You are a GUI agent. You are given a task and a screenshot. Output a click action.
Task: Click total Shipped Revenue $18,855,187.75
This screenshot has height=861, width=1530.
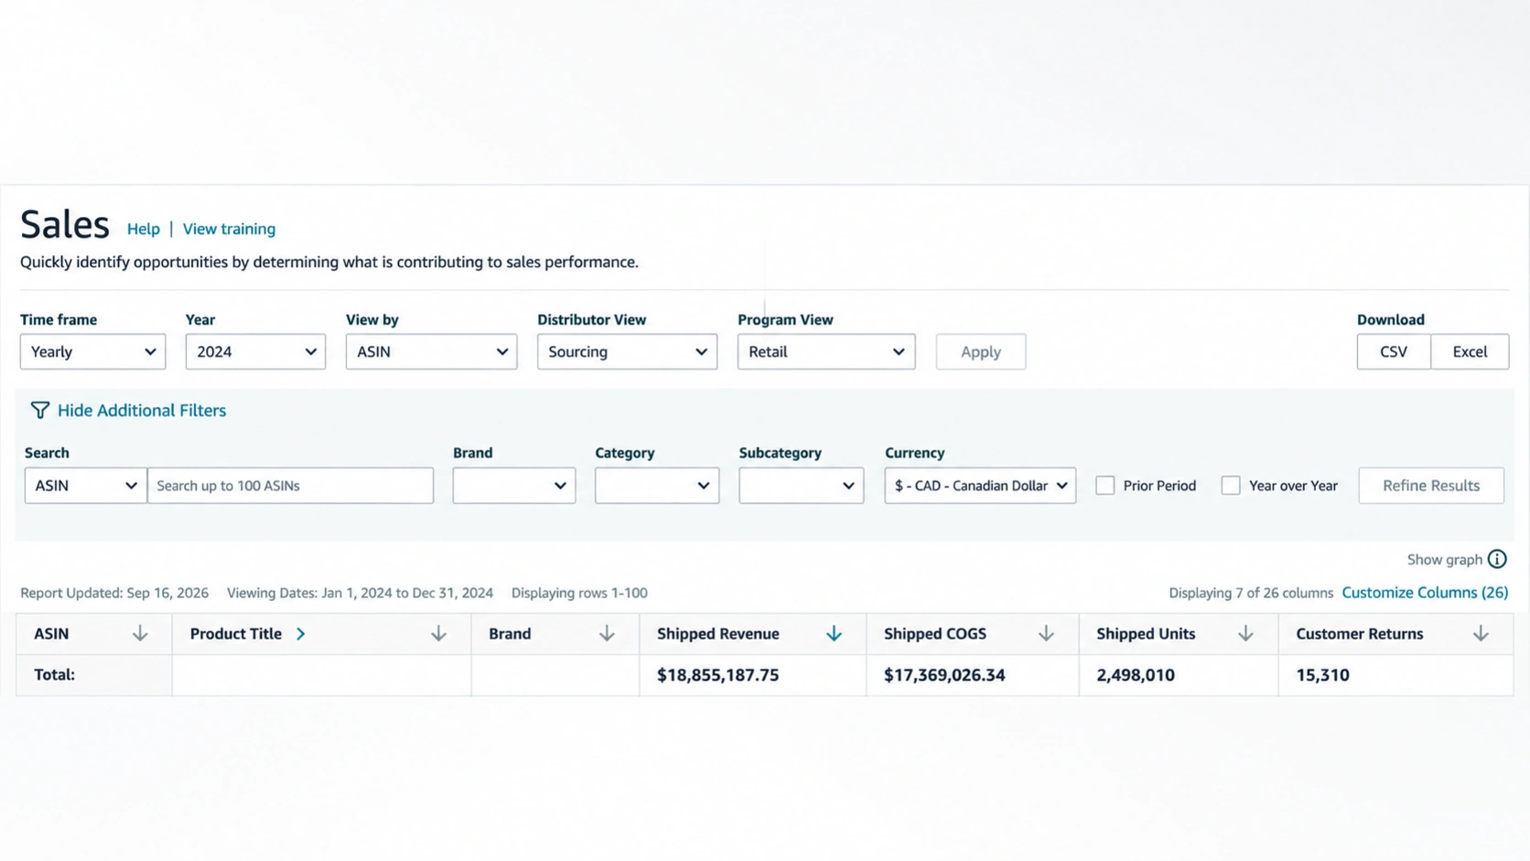coord(717,674)
